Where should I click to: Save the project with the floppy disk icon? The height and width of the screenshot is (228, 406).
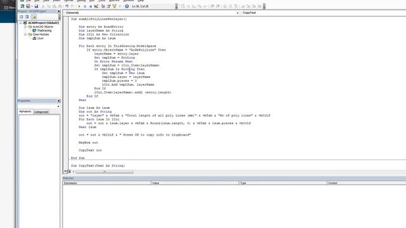coord(36,6)
